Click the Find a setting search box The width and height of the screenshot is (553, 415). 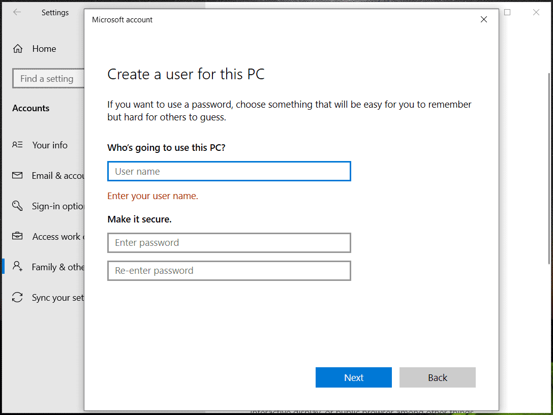point(48,78)
